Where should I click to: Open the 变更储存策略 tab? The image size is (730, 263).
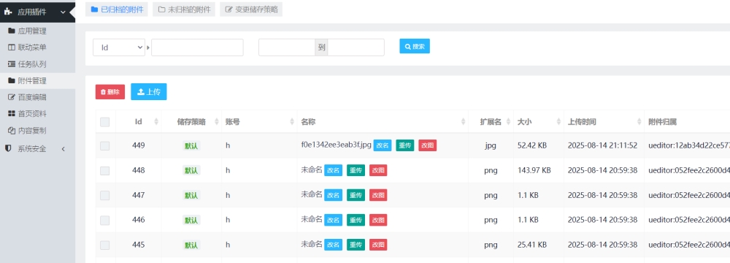coord(251,9)
